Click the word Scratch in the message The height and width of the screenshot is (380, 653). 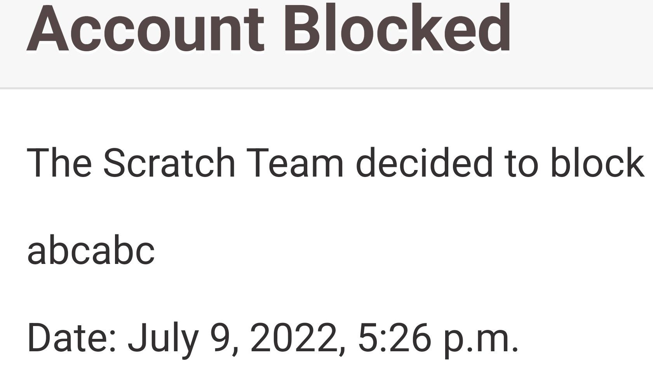169,162
